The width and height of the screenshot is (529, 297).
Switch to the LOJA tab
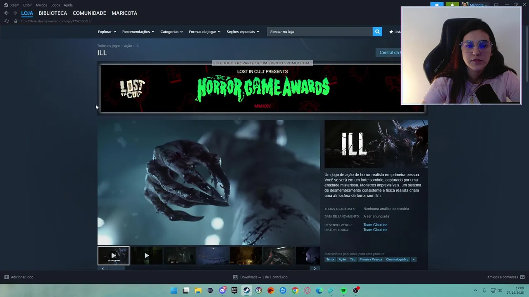(27, 13)
